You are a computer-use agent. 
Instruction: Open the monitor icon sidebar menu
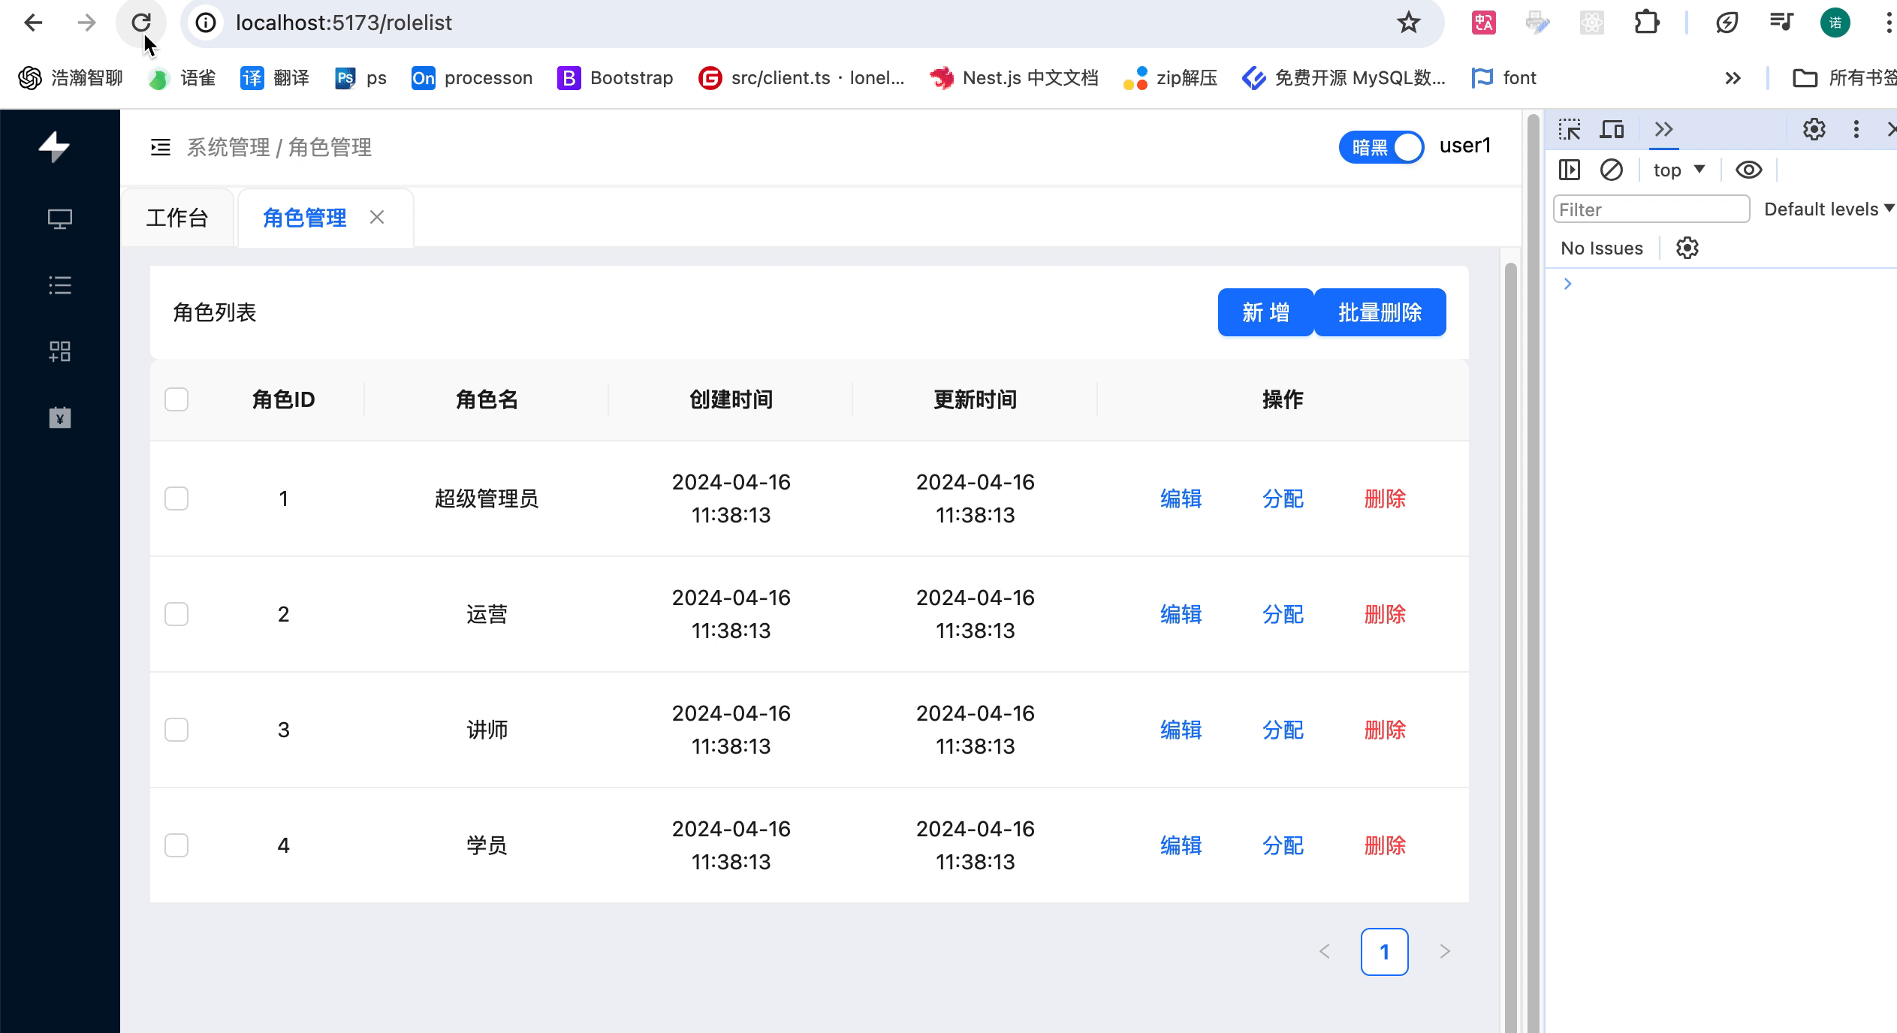[60, 219]
